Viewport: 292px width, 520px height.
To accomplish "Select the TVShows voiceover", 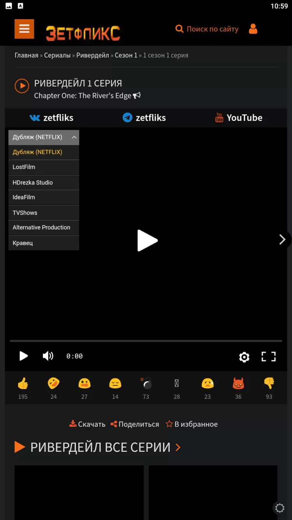I will point(44,213).
